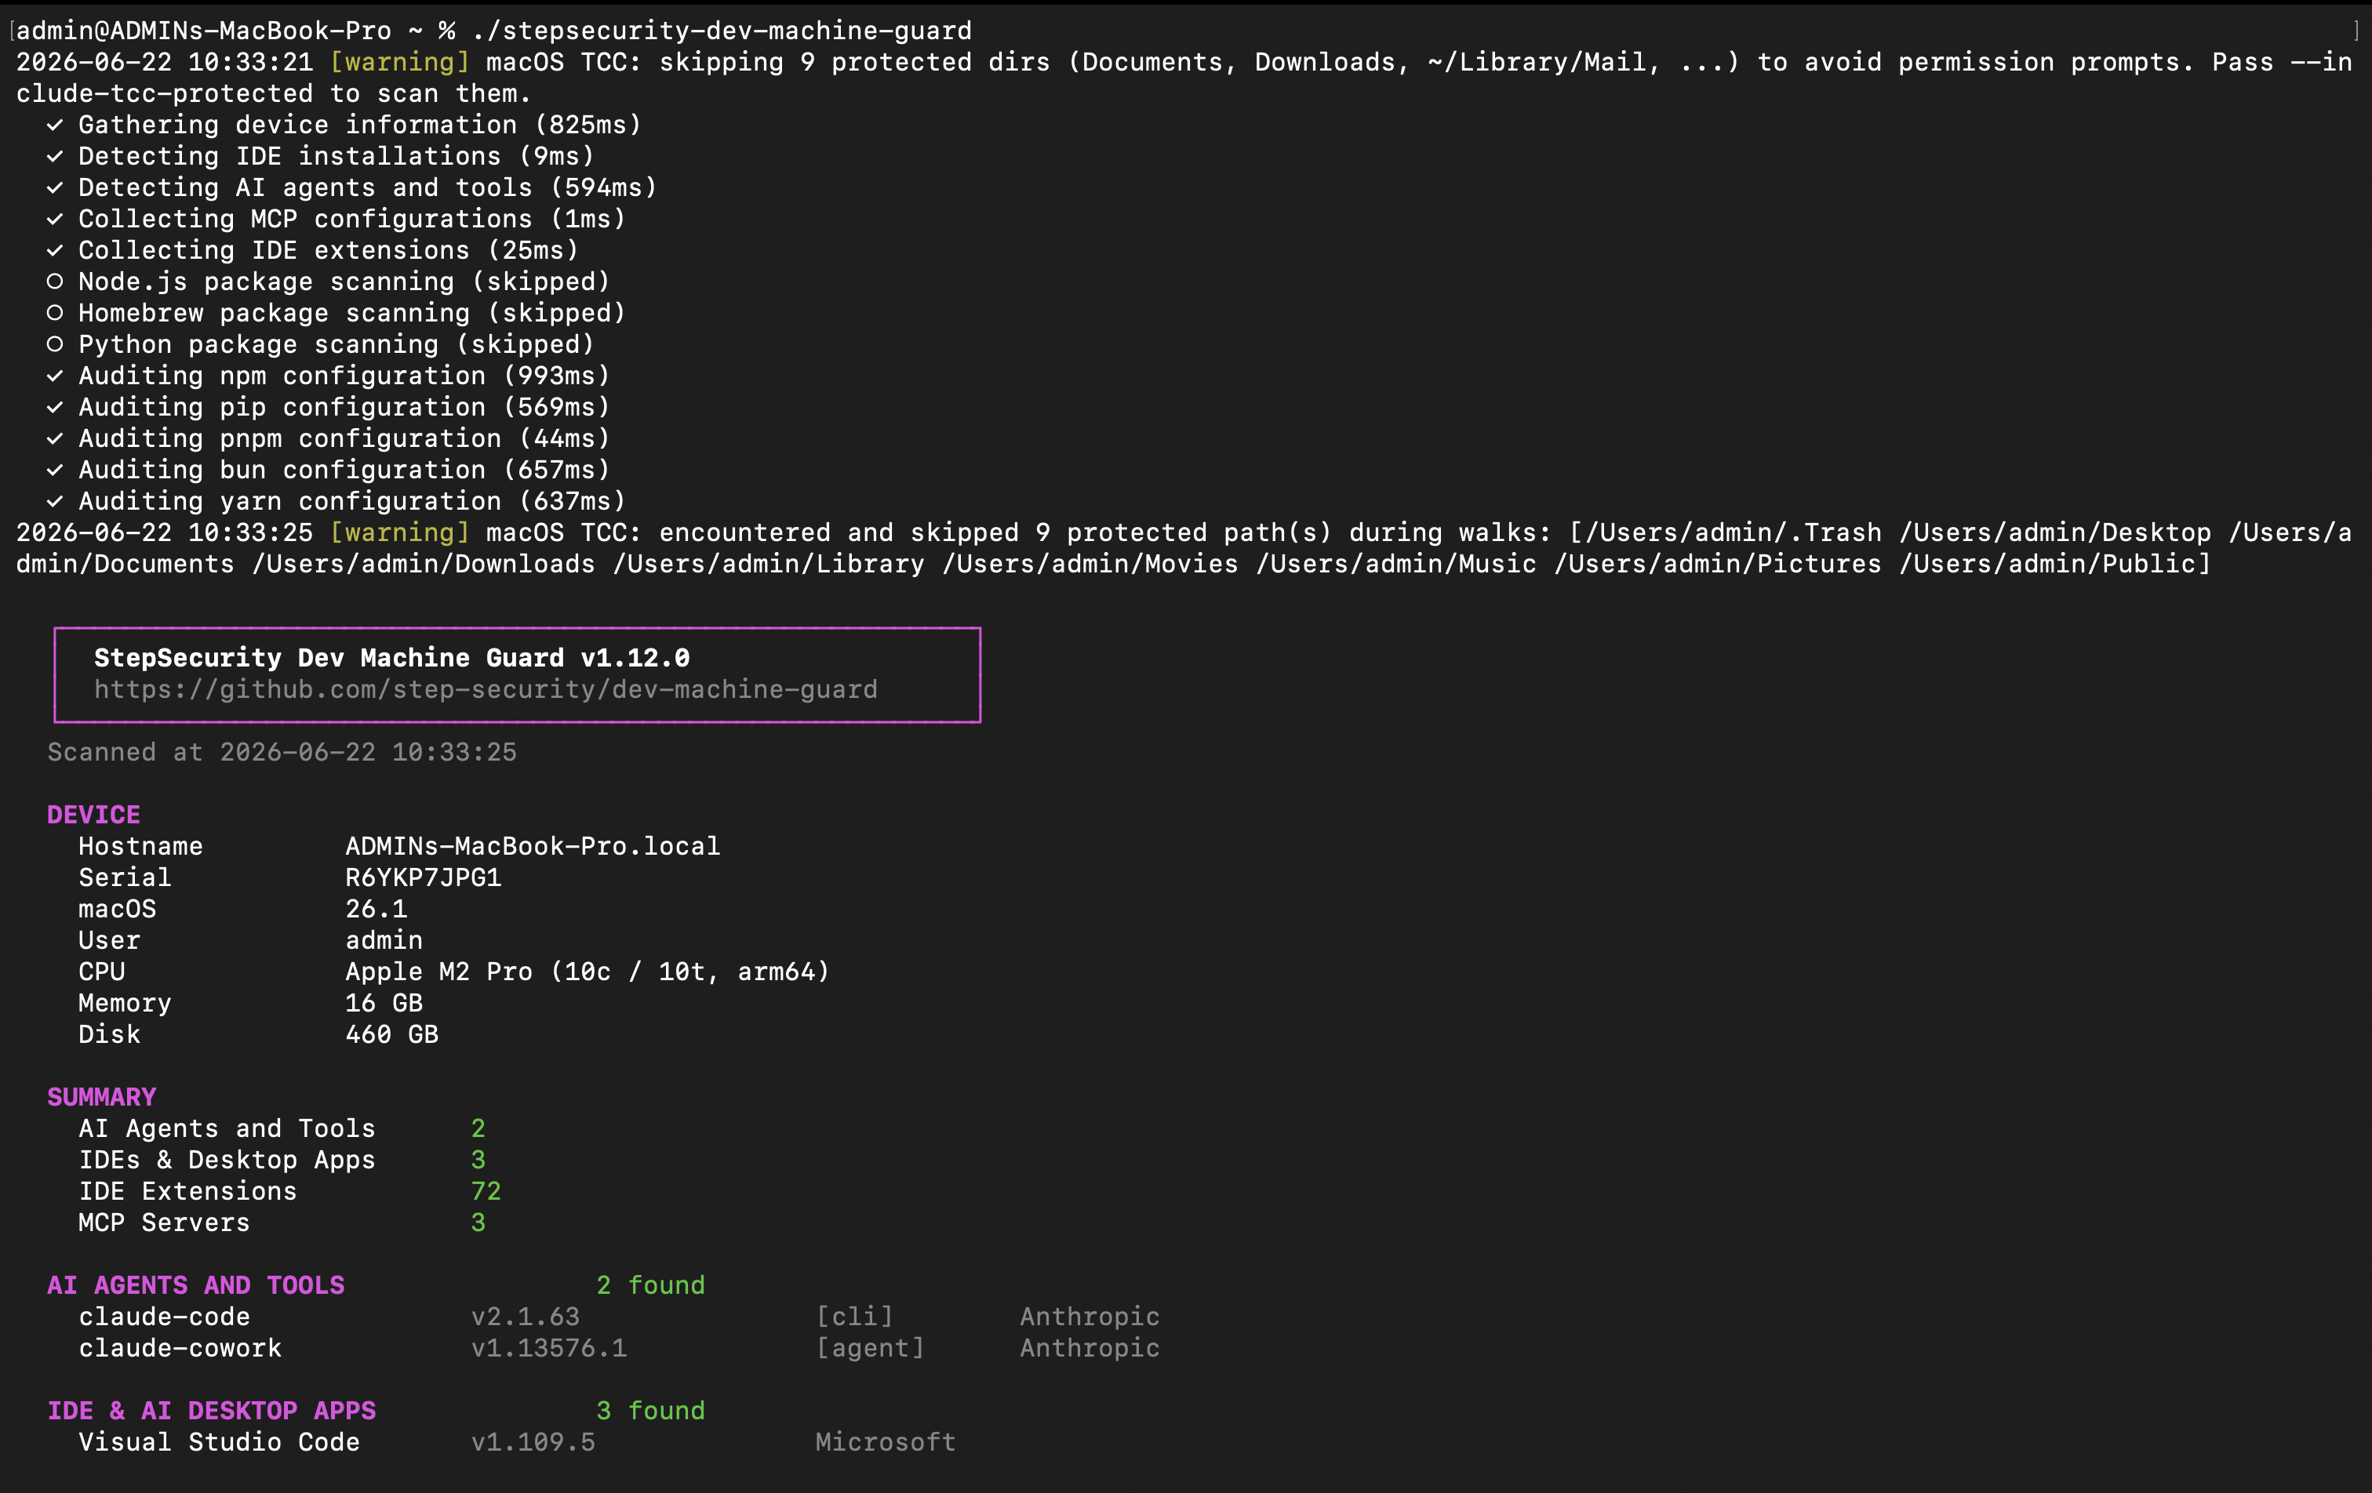Click 'Python package scanning (skipped)' line
Viewport: 2372px width, 1493px height.
point(321,345)
